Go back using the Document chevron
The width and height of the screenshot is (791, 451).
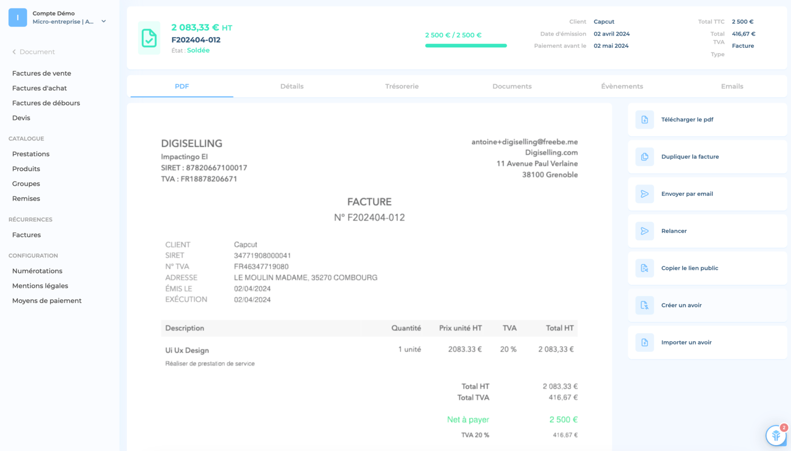click(x=14, y=52)
